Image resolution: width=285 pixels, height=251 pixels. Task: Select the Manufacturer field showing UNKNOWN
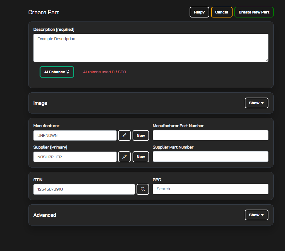pyautogui.click(x=75, y=135)
